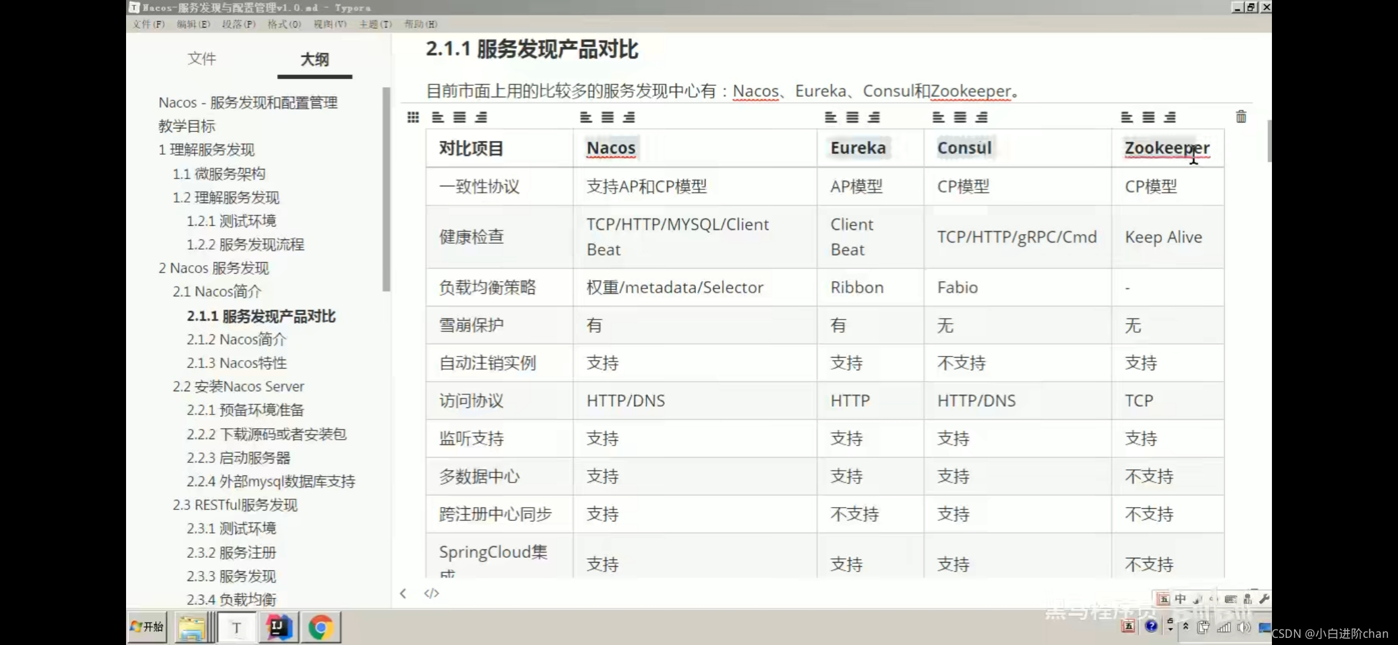Open IntelliJ IDEA from taskbar
The width and height of the screenshot is (1398, 645).
coord(278,627)
